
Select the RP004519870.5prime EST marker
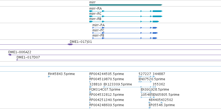(x=90, y=82)
